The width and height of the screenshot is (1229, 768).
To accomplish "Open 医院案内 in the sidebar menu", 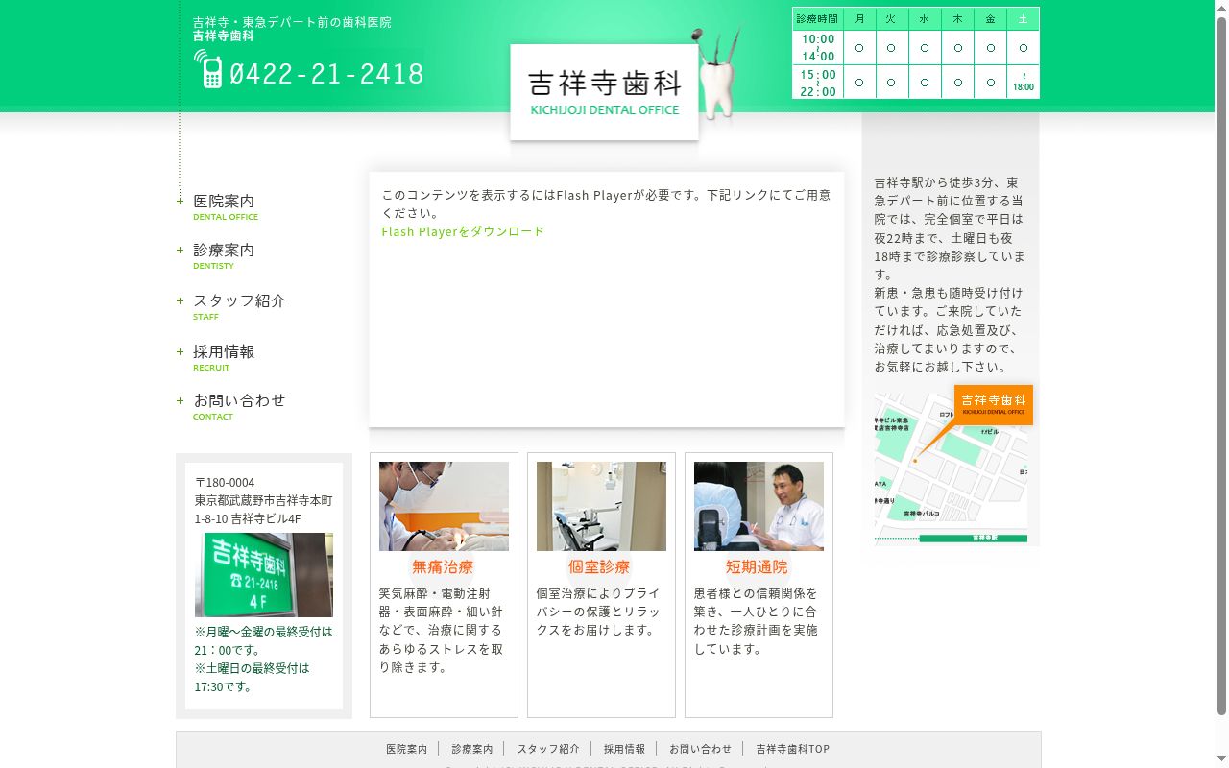I will 224,206.
